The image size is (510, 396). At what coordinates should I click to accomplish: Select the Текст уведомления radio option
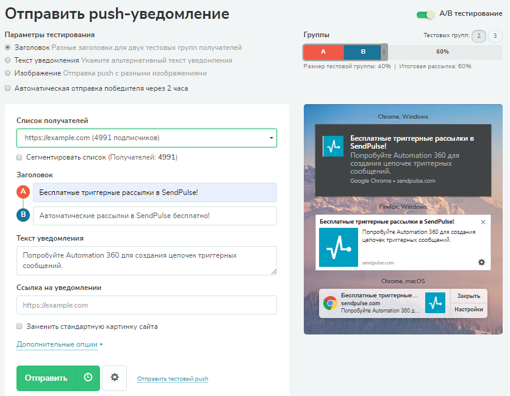[8, 60]
